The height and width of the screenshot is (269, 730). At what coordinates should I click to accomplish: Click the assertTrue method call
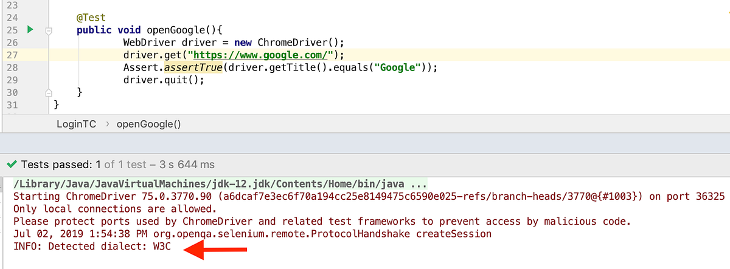click(x=192, y=67)
